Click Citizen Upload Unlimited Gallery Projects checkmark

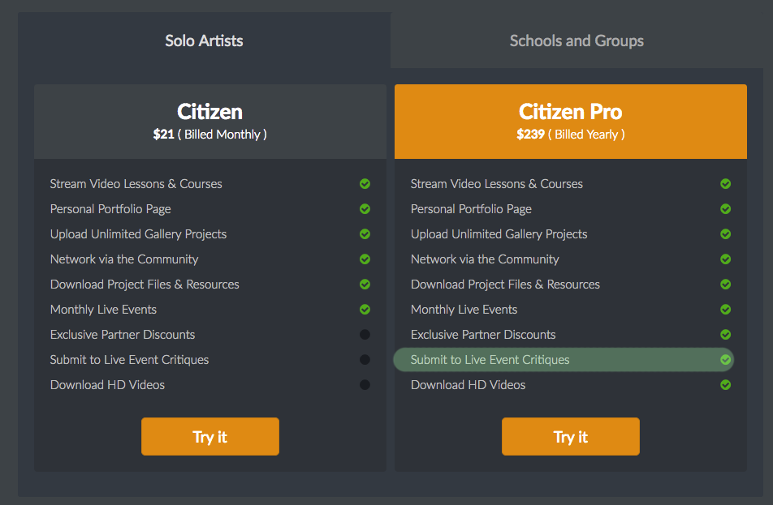pyautogui.click(x=365, y=233)
